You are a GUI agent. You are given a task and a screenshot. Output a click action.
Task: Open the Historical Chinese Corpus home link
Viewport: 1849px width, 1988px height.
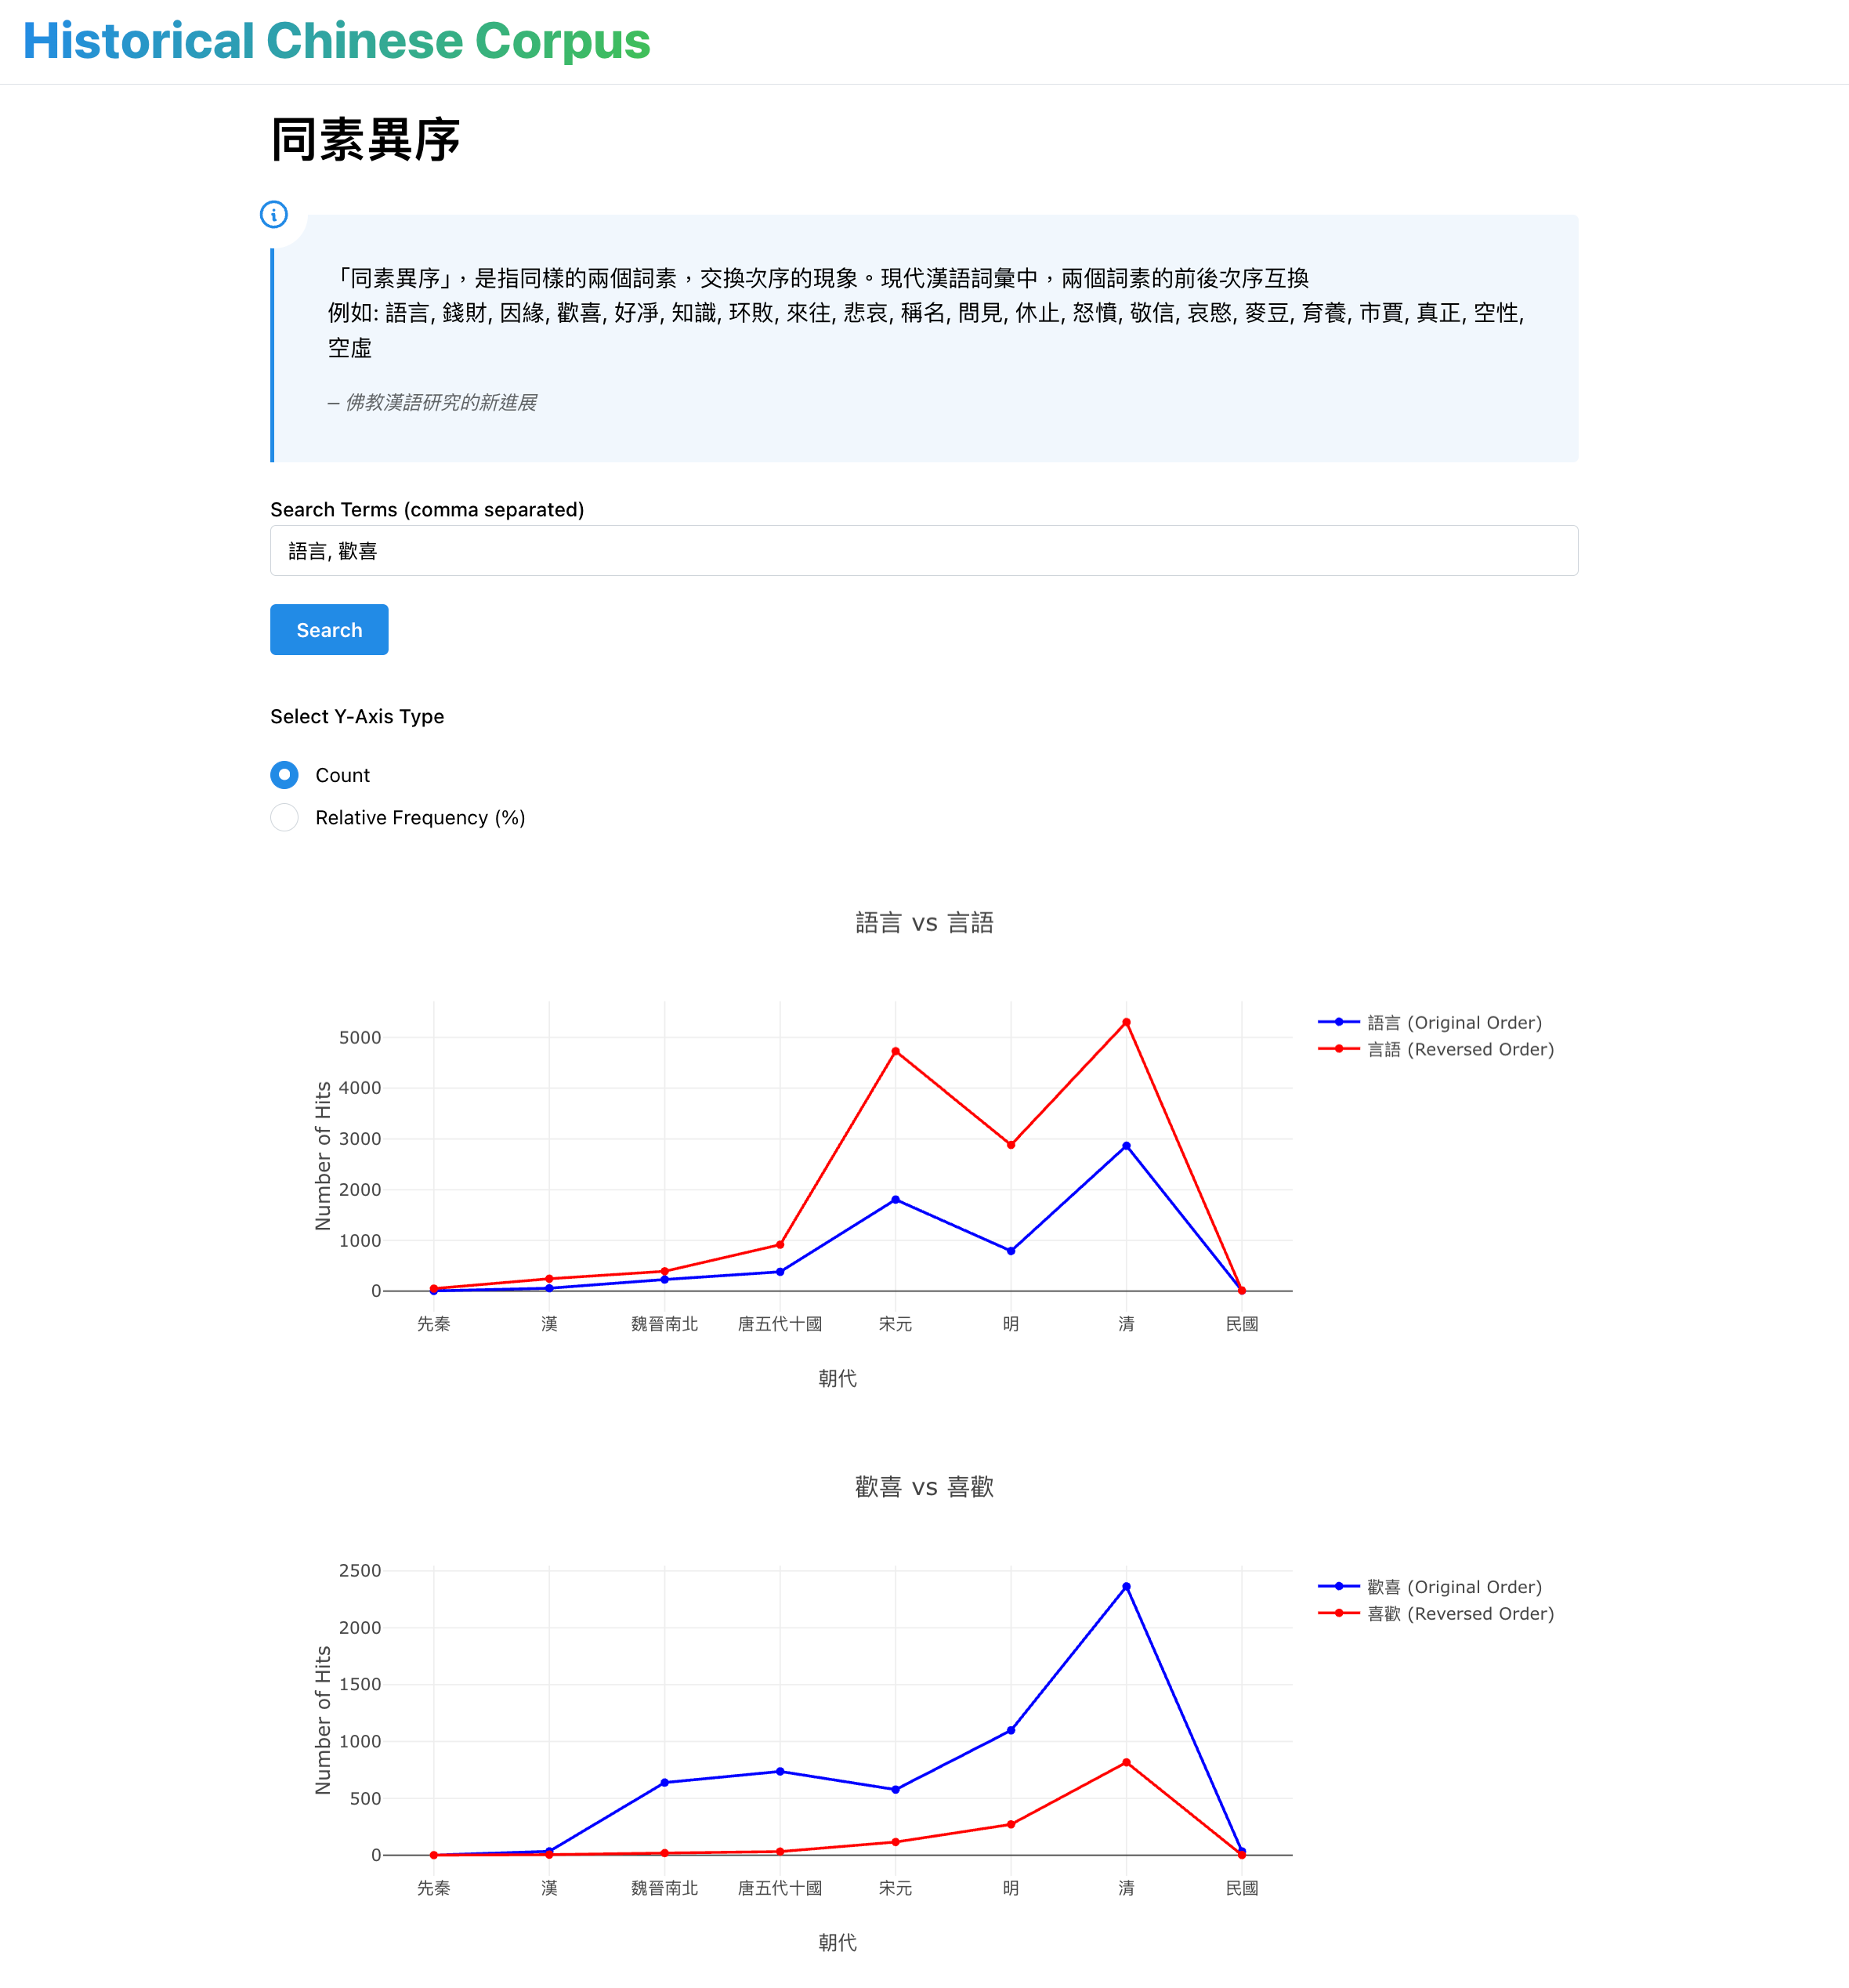coord(336,41)
